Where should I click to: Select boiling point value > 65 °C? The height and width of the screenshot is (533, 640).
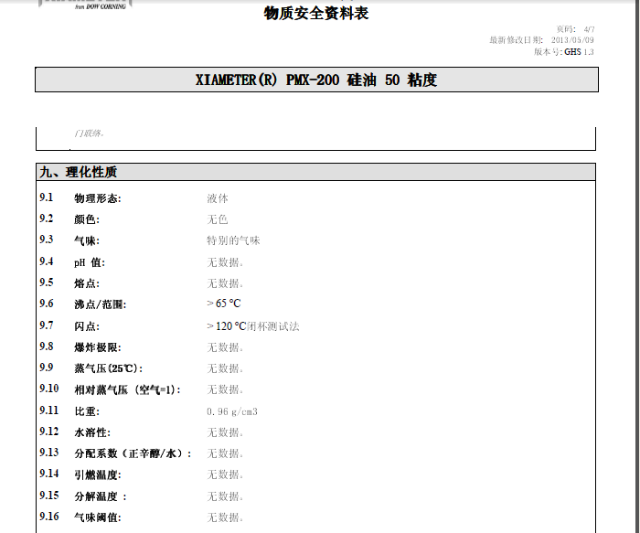(x=224, y=304)
